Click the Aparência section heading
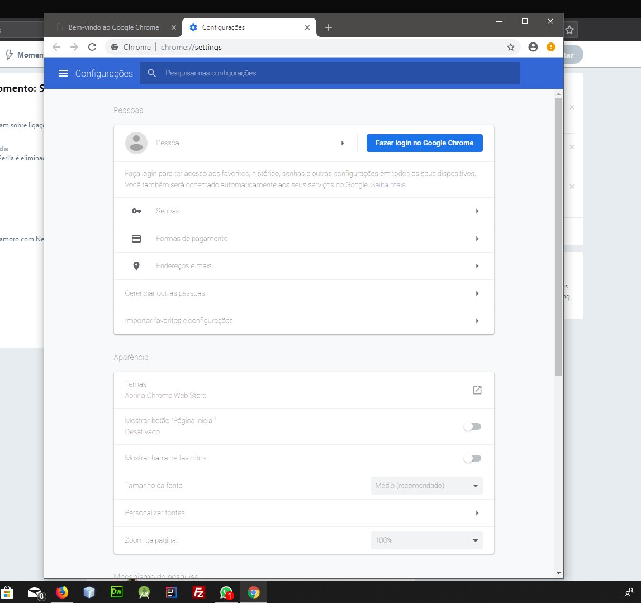The image size is (641, 603). click(131, 357)
